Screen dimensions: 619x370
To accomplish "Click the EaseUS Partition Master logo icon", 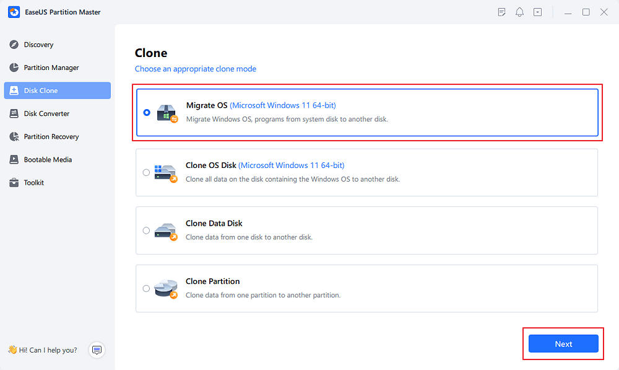I will click(14, 12).
